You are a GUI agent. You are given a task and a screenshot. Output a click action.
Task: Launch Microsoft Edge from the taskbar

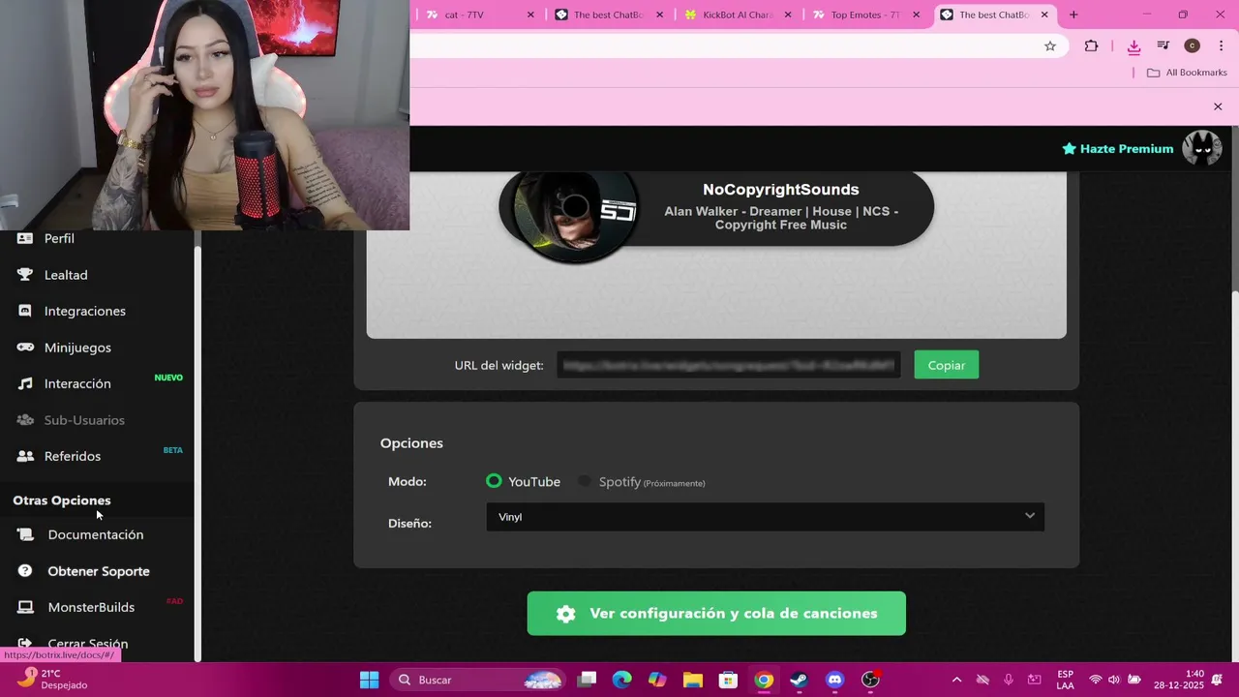tap(622, 680)
